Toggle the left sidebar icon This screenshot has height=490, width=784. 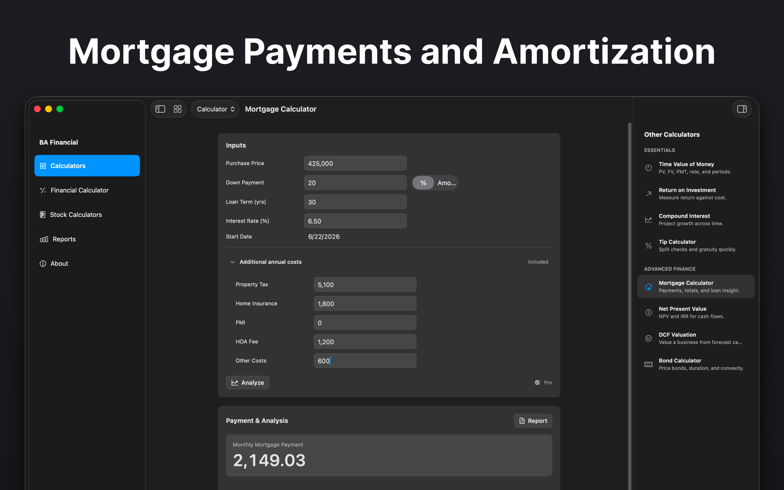coord(160,109)
